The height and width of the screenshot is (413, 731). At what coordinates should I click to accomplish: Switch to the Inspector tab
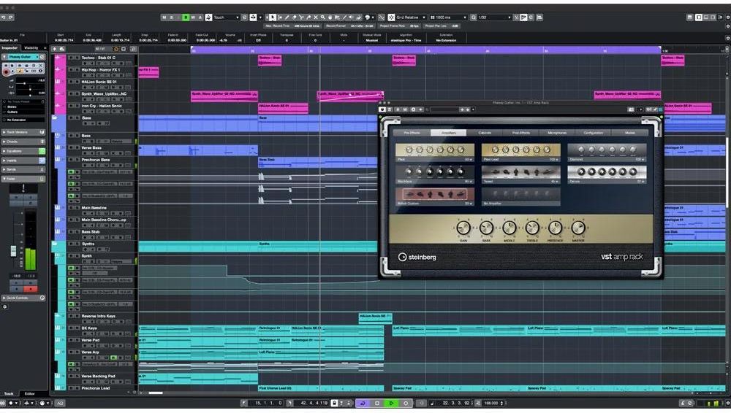tap(10, 48)
